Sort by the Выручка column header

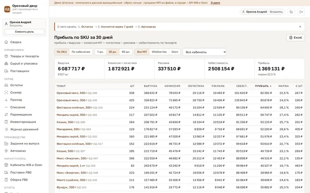[x=150, y=86]
